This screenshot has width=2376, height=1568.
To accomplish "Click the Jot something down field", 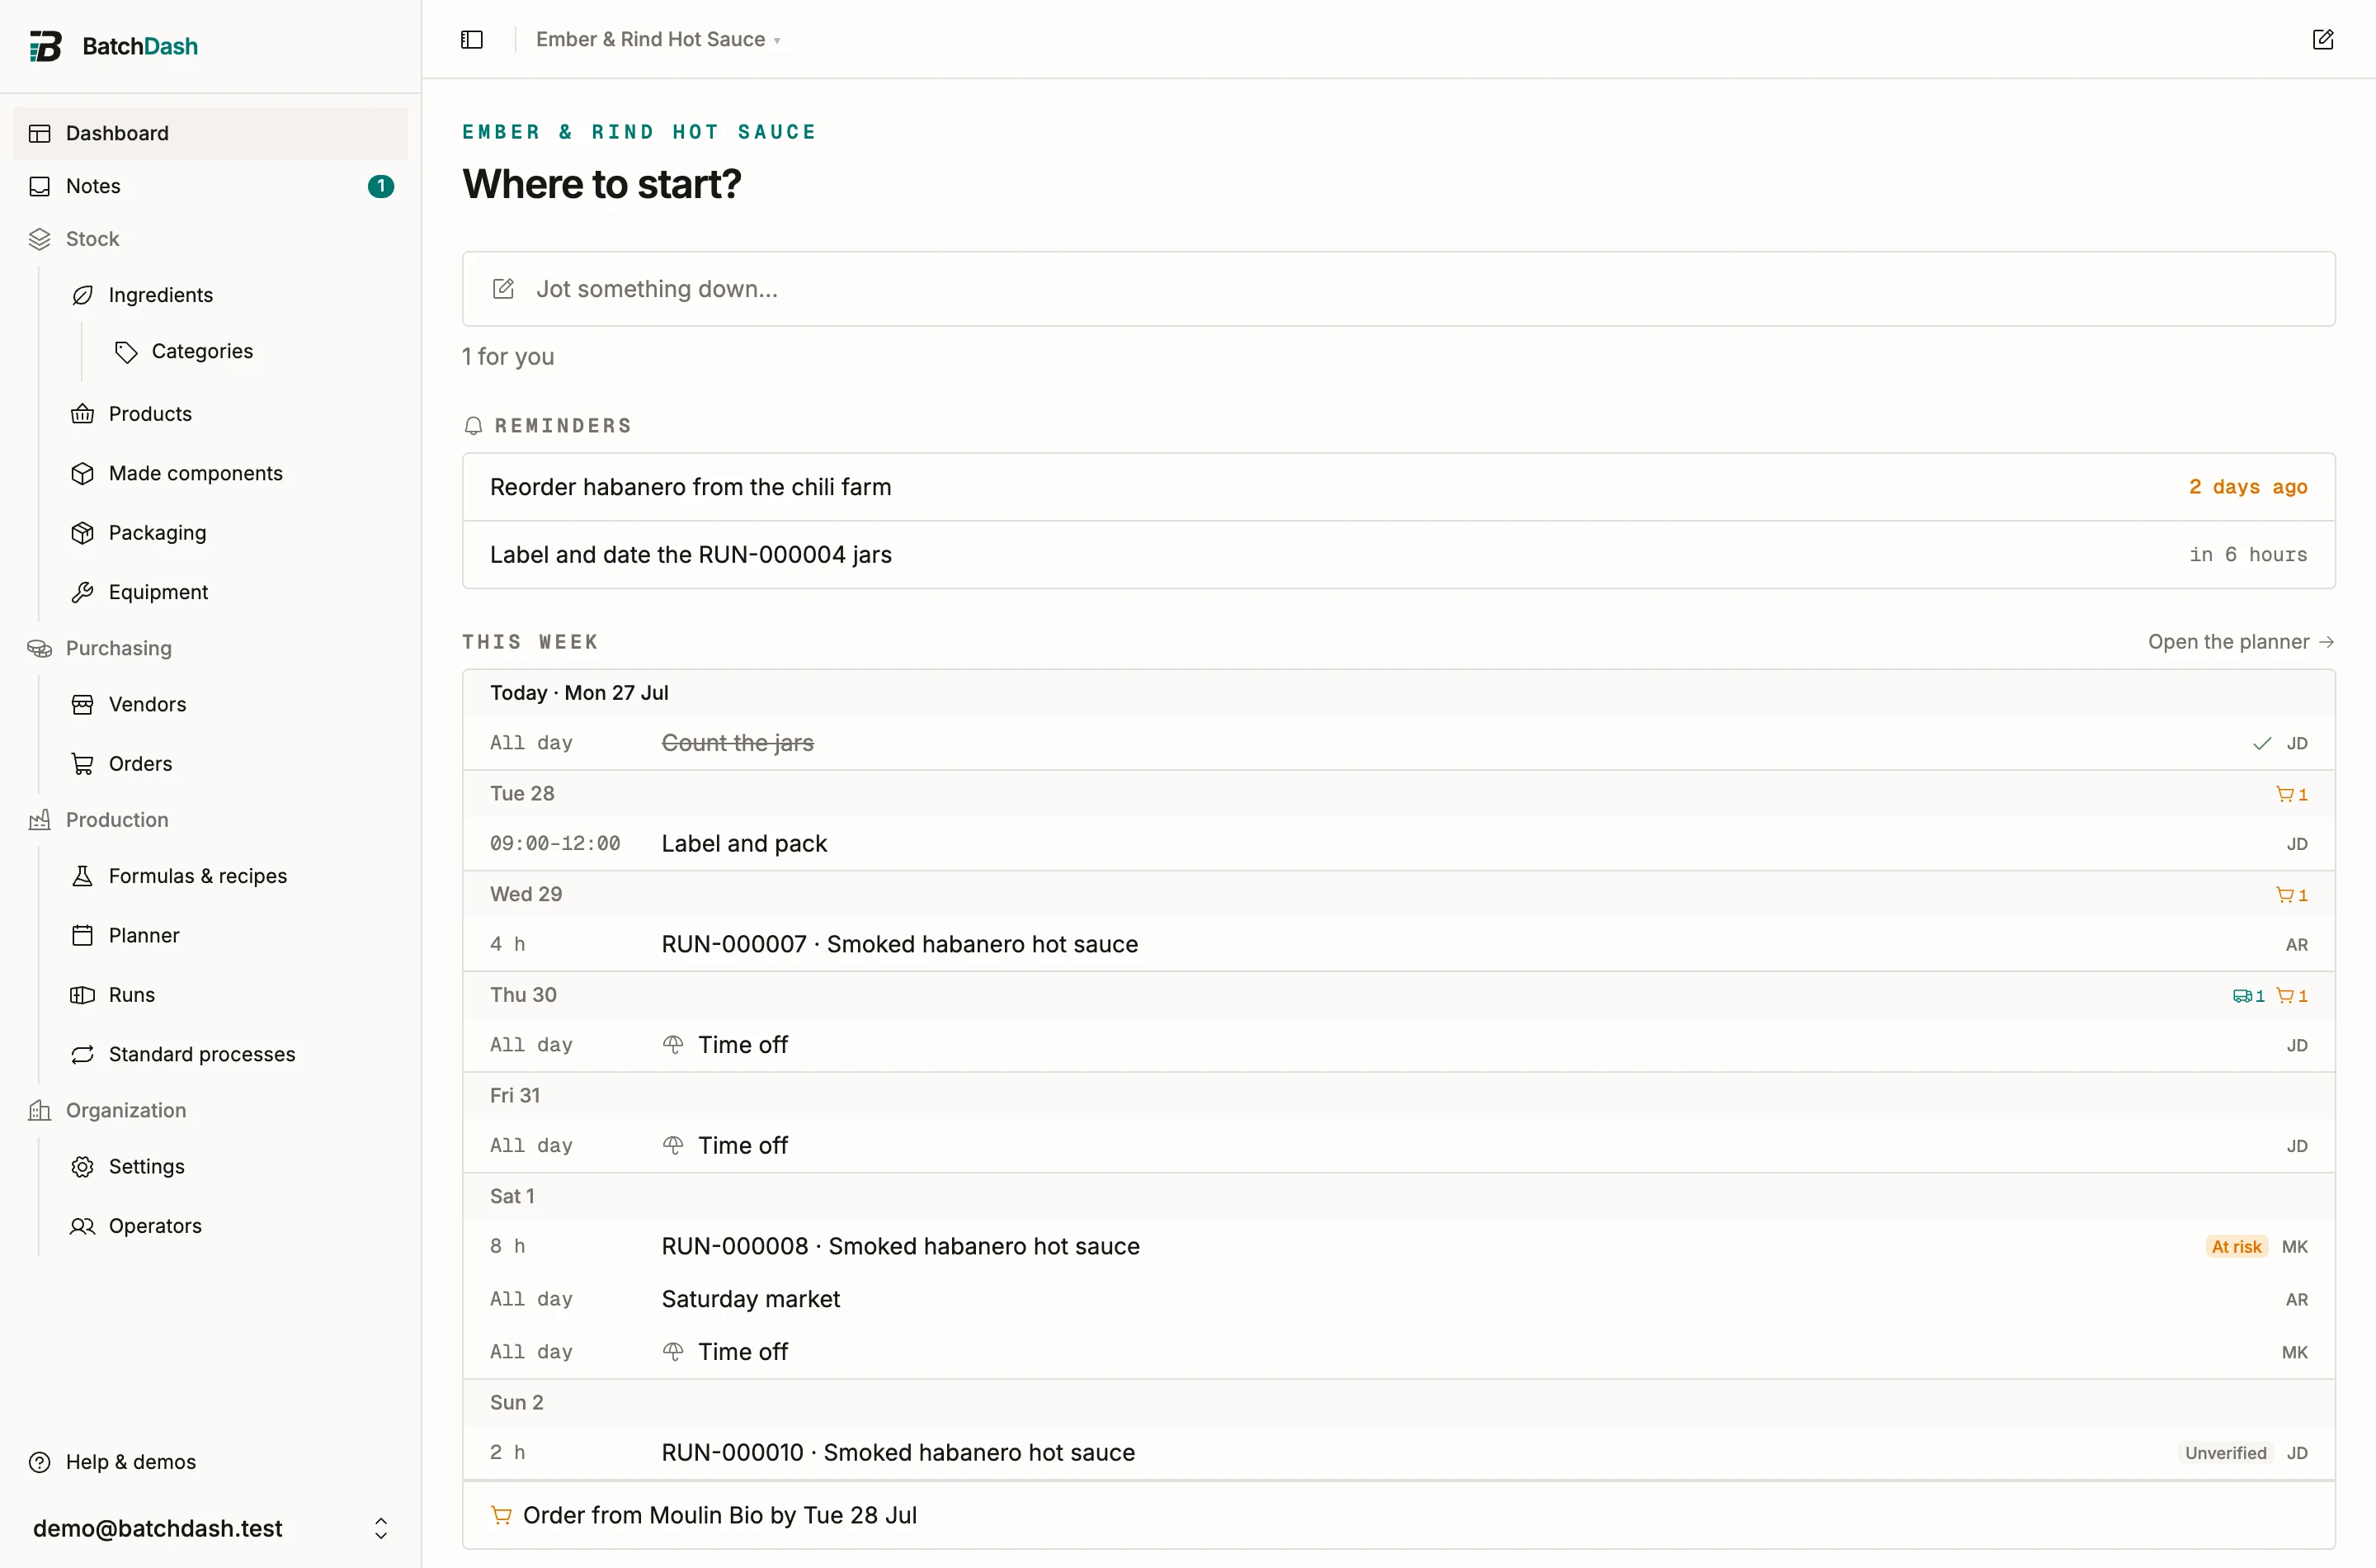I will coord(1398,289).
